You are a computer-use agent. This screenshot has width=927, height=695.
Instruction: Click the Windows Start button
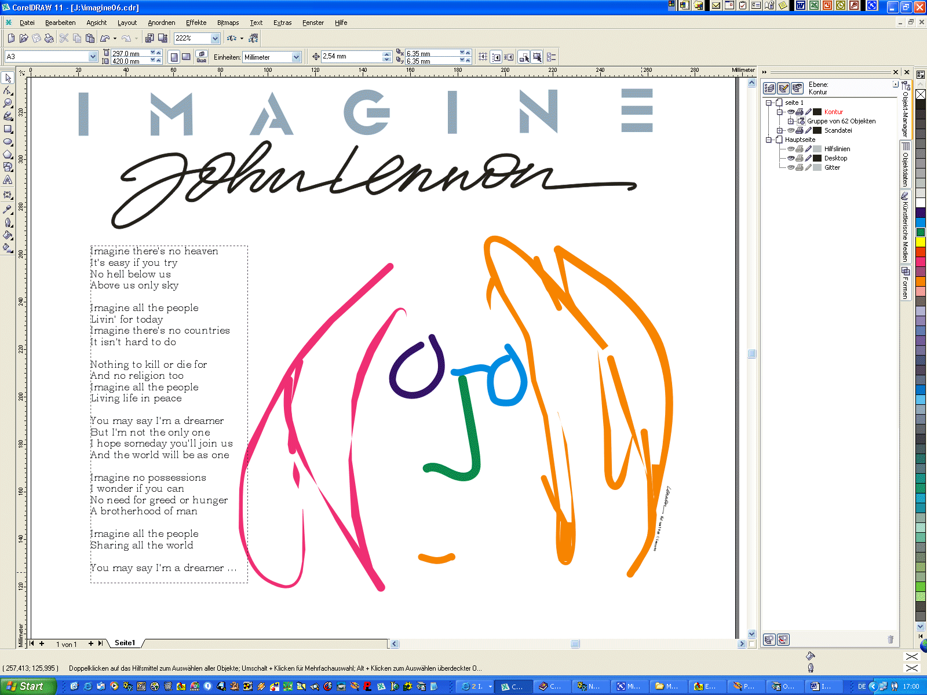28,686
